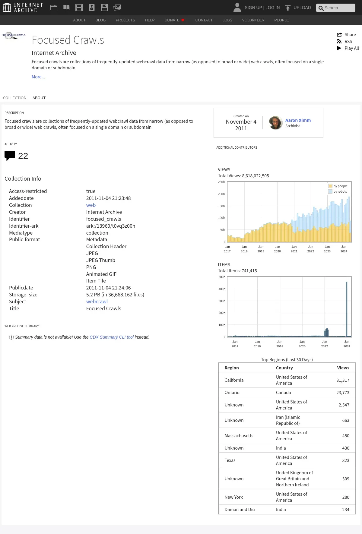Viewport: 362px width, 534px height.
Task: Select the California region row
Action: 287,380
